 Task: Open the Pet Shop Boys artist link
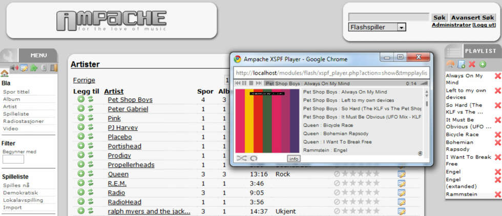click(x=130, y=99)
